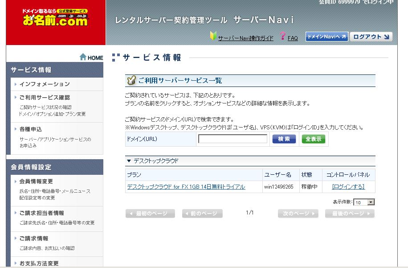Open デスクトップクラウド for FX 1GB plan link
The height and width of the screenshot is (268, 408).
point(186,187)
